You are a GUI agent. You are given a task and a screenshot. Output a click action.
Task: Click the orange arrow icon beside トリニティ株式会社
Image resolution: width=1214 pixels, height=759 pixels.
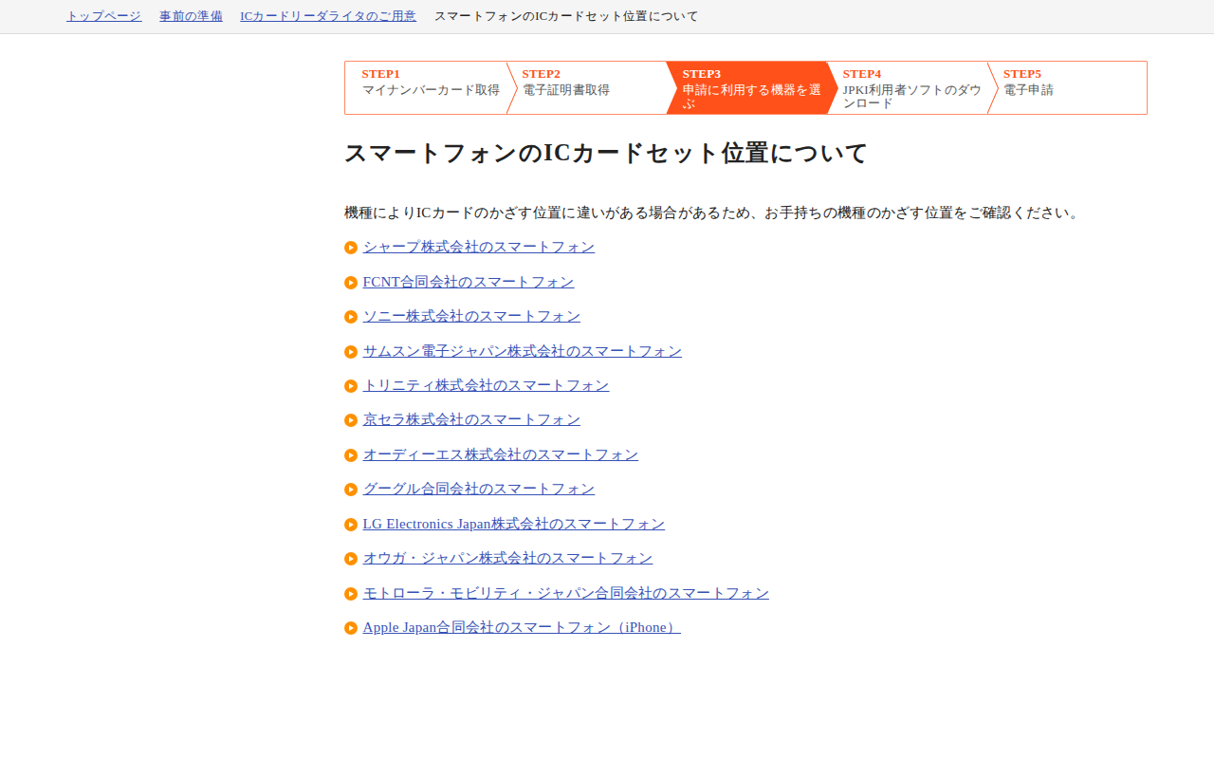(351, 386)
